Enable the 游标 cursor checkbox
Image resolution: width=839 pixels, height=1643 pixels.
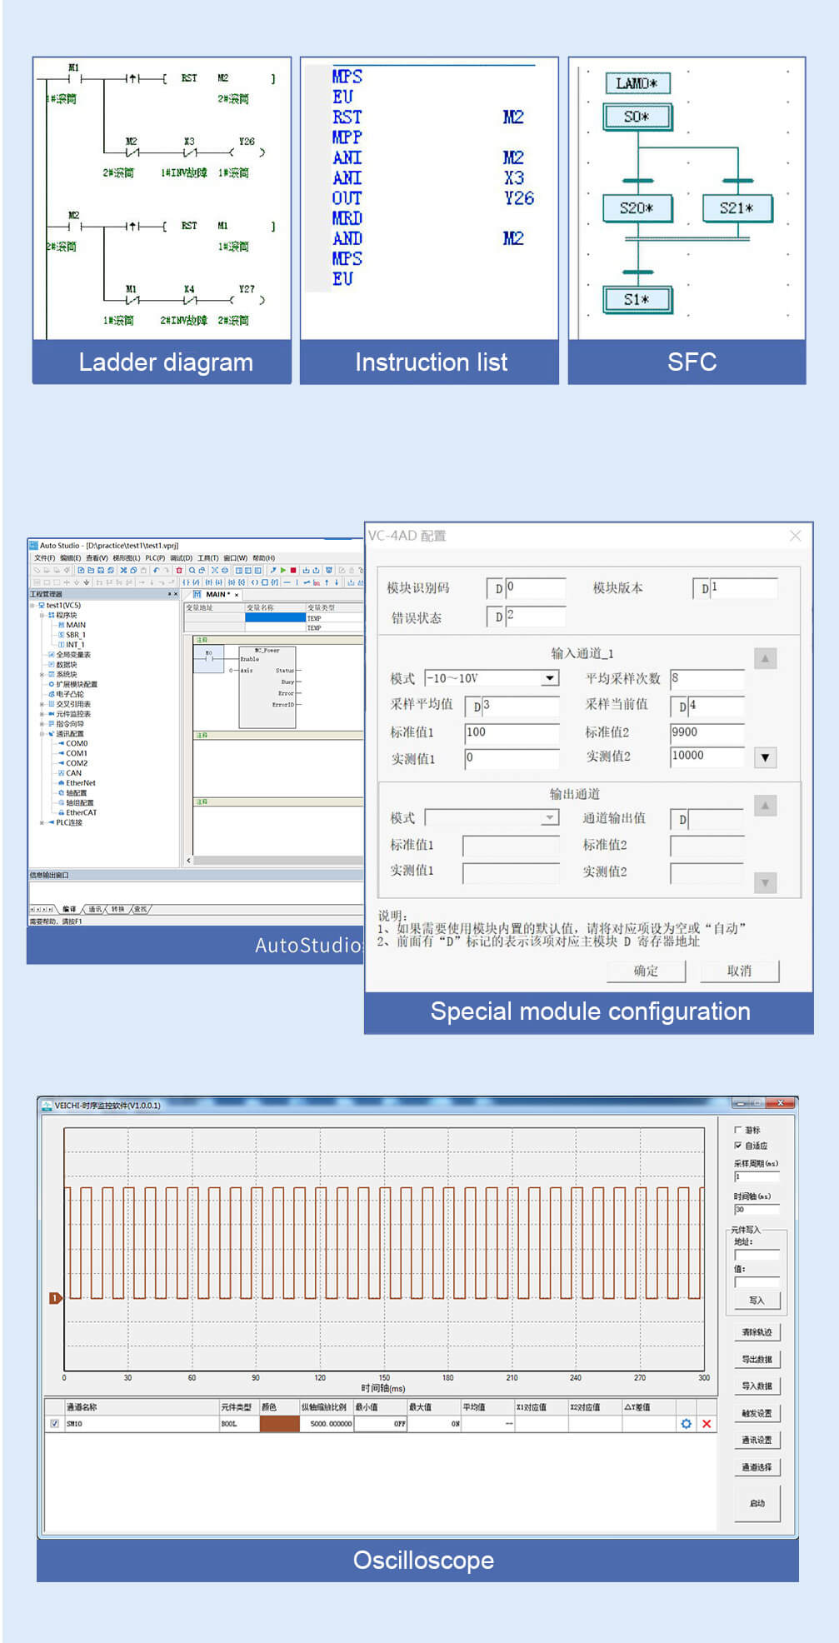(737, 1130)
